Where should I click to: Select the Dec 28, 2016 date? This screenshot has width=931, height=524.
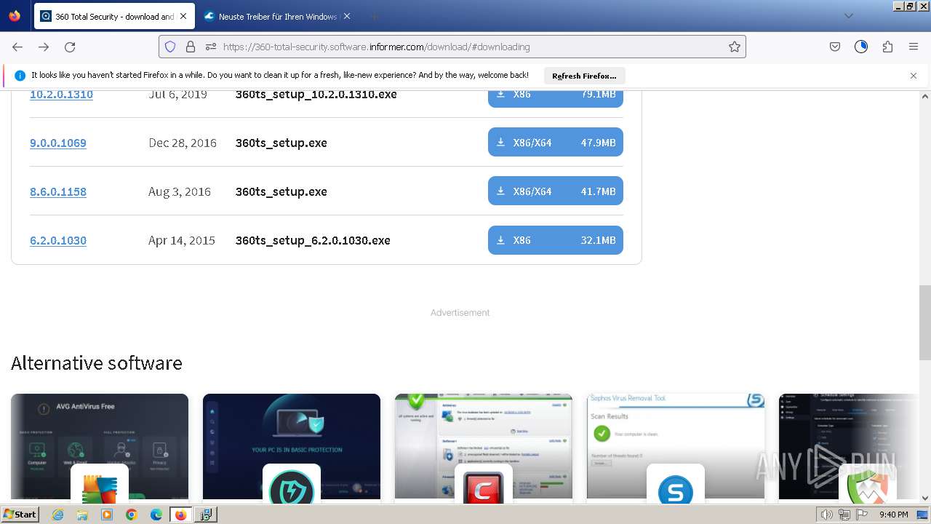pyautogui.click(x=183, y=143)
